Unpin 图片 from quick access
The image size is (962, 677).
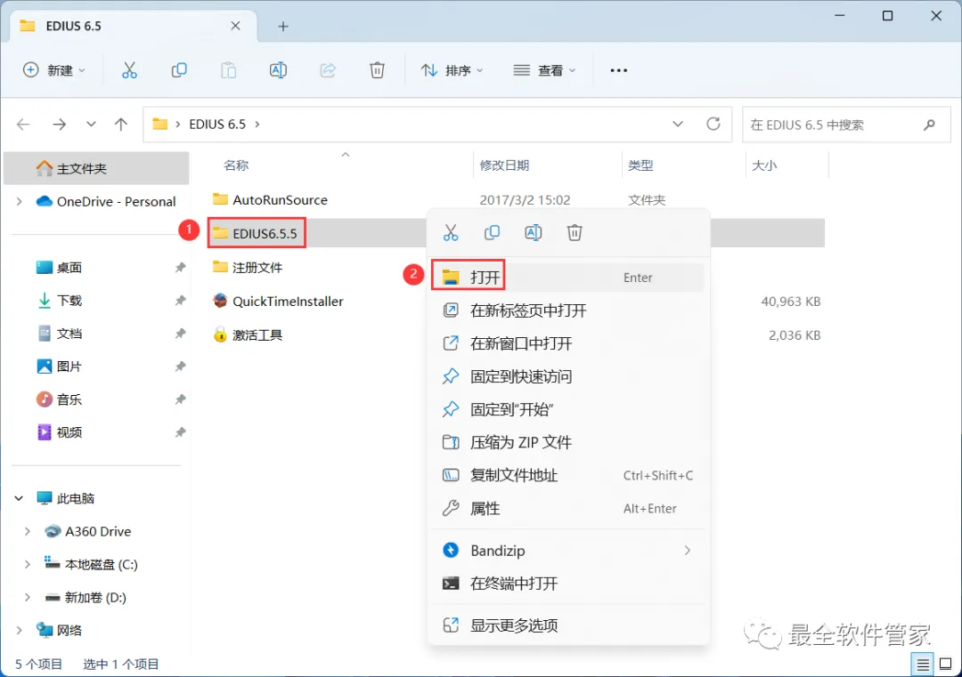tap(180, 367)
